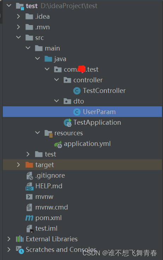Click the UserParam class icon
Screen dimensions: 163x260
coord(77,112)
